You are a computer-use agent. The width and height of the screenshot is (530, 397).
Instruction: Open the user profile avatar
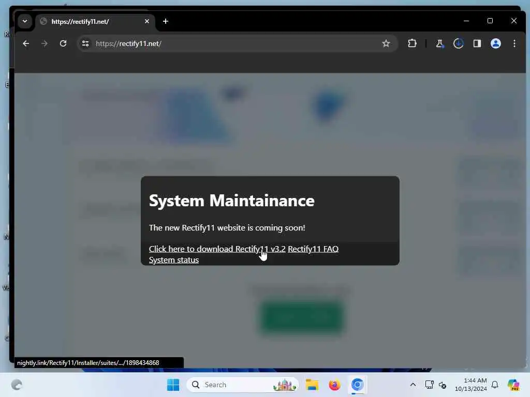495,43
